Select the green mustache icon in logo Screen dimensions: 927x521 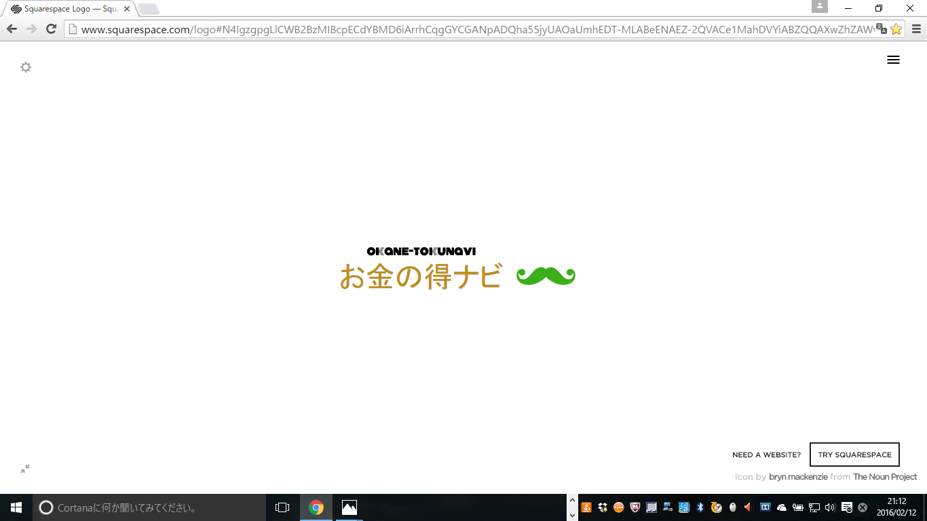(546, 276)
